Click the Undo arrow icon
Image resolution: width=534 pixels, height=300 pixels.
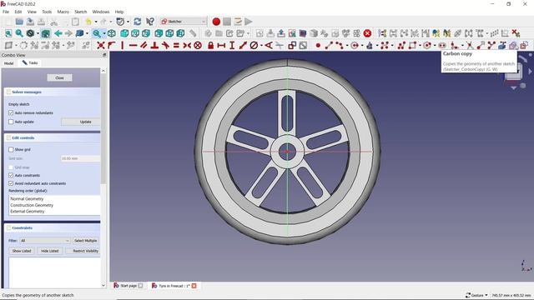88,22
